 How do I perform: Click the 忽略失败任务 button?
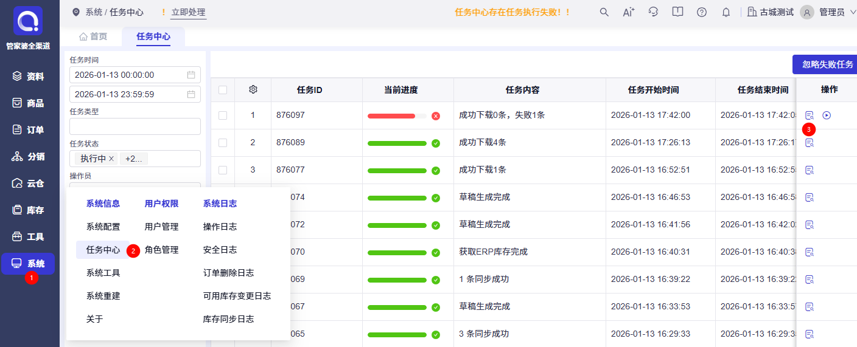coord(825,64)
